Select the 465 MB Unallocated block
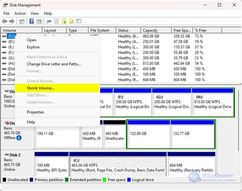Screen dimensions: 242x191 pyautogui.click(x=114, y=134)
